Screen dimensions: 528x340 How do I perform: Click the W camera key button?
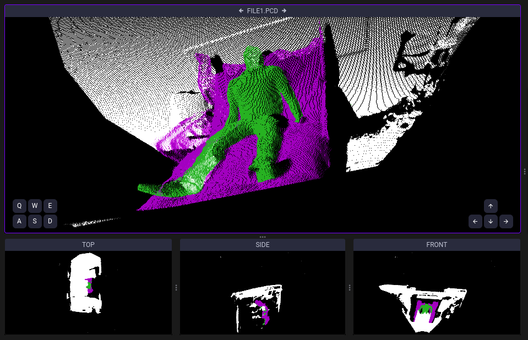(35, 206)
